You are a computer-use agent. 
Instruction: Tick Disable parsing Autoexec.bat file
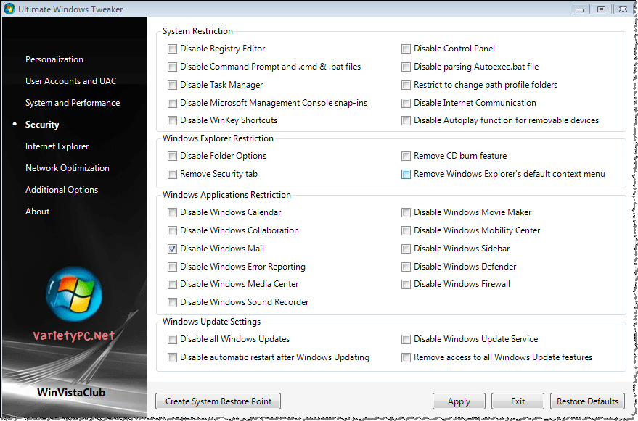coord(406,67)
